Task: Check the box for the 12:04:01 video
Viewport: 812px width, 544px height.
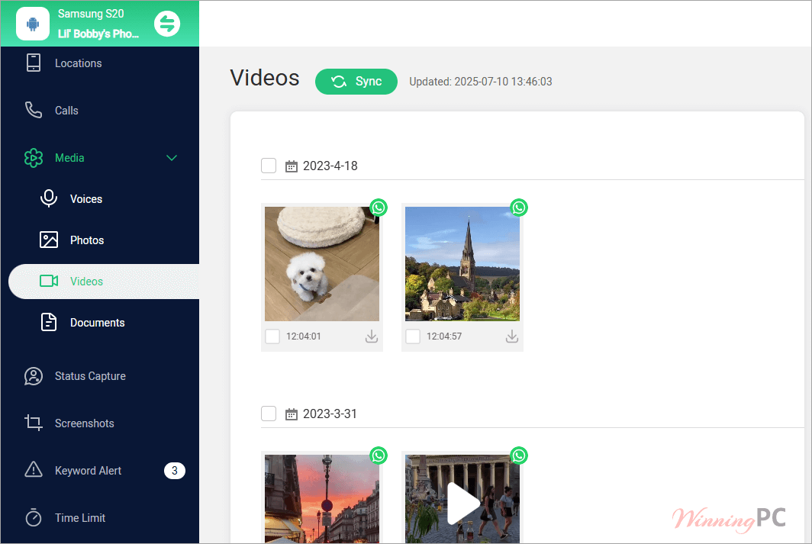Action: pyautogui.click(x=272, y=336)
